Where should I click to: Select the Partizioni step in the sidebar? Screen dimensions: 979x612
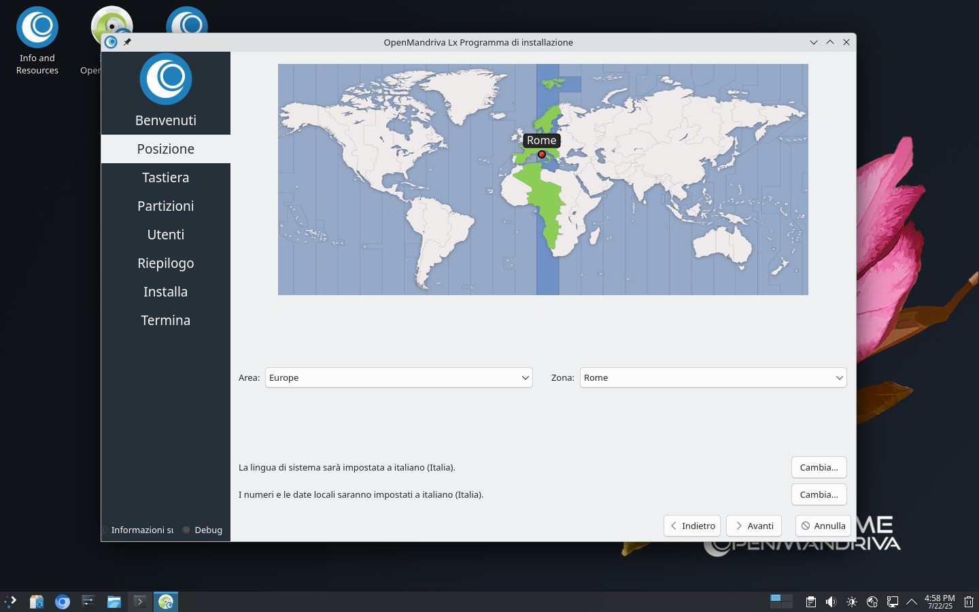coord(165,206)
